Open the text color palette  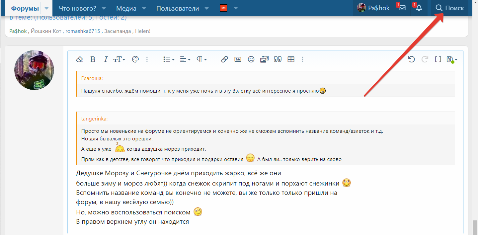[135, 59]
